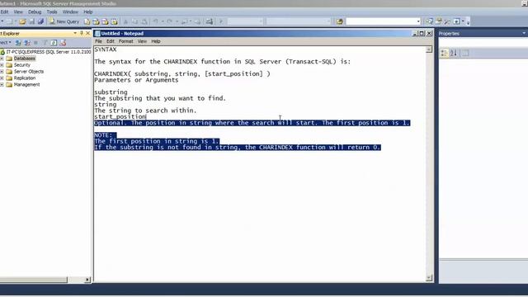Click the Save disk icon in SSMS toolbar
Viewport: 528px width, 297px height.
point(31,21)
